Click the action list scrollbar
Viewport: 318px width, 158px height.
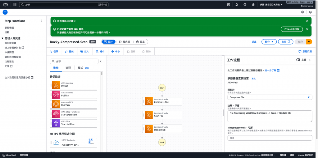pos(102,74)
